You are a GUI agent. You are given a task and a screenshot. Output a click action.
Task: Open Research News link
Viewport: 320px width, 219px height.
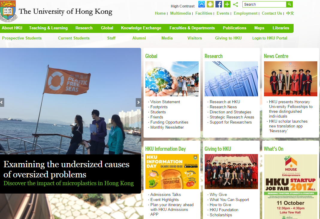[223, 107]
